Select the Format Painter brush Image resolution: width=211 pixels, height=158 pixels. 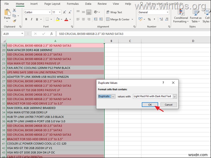pyautogui.click(x=15, y=21)
